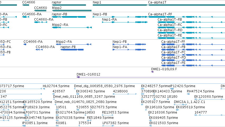Click the DMG3A.1_1.A22.C1 label
The height and width of the screenshot is (127, 225).
click(190, 102)
